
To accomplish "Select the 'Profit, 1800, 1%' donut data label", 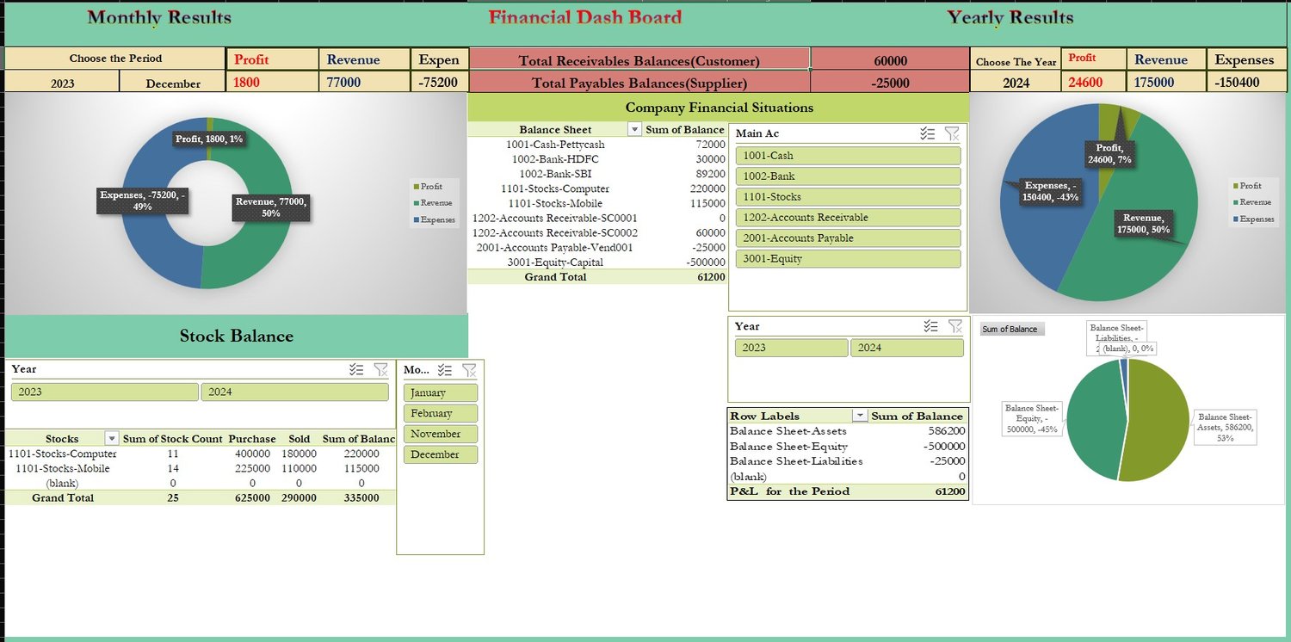I will tap(210, 139).
